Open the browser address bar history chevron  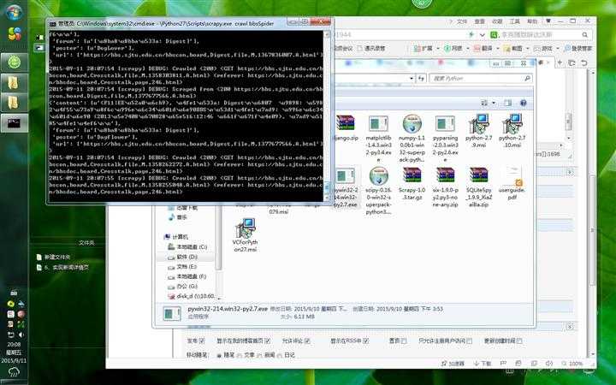(482, 34)
